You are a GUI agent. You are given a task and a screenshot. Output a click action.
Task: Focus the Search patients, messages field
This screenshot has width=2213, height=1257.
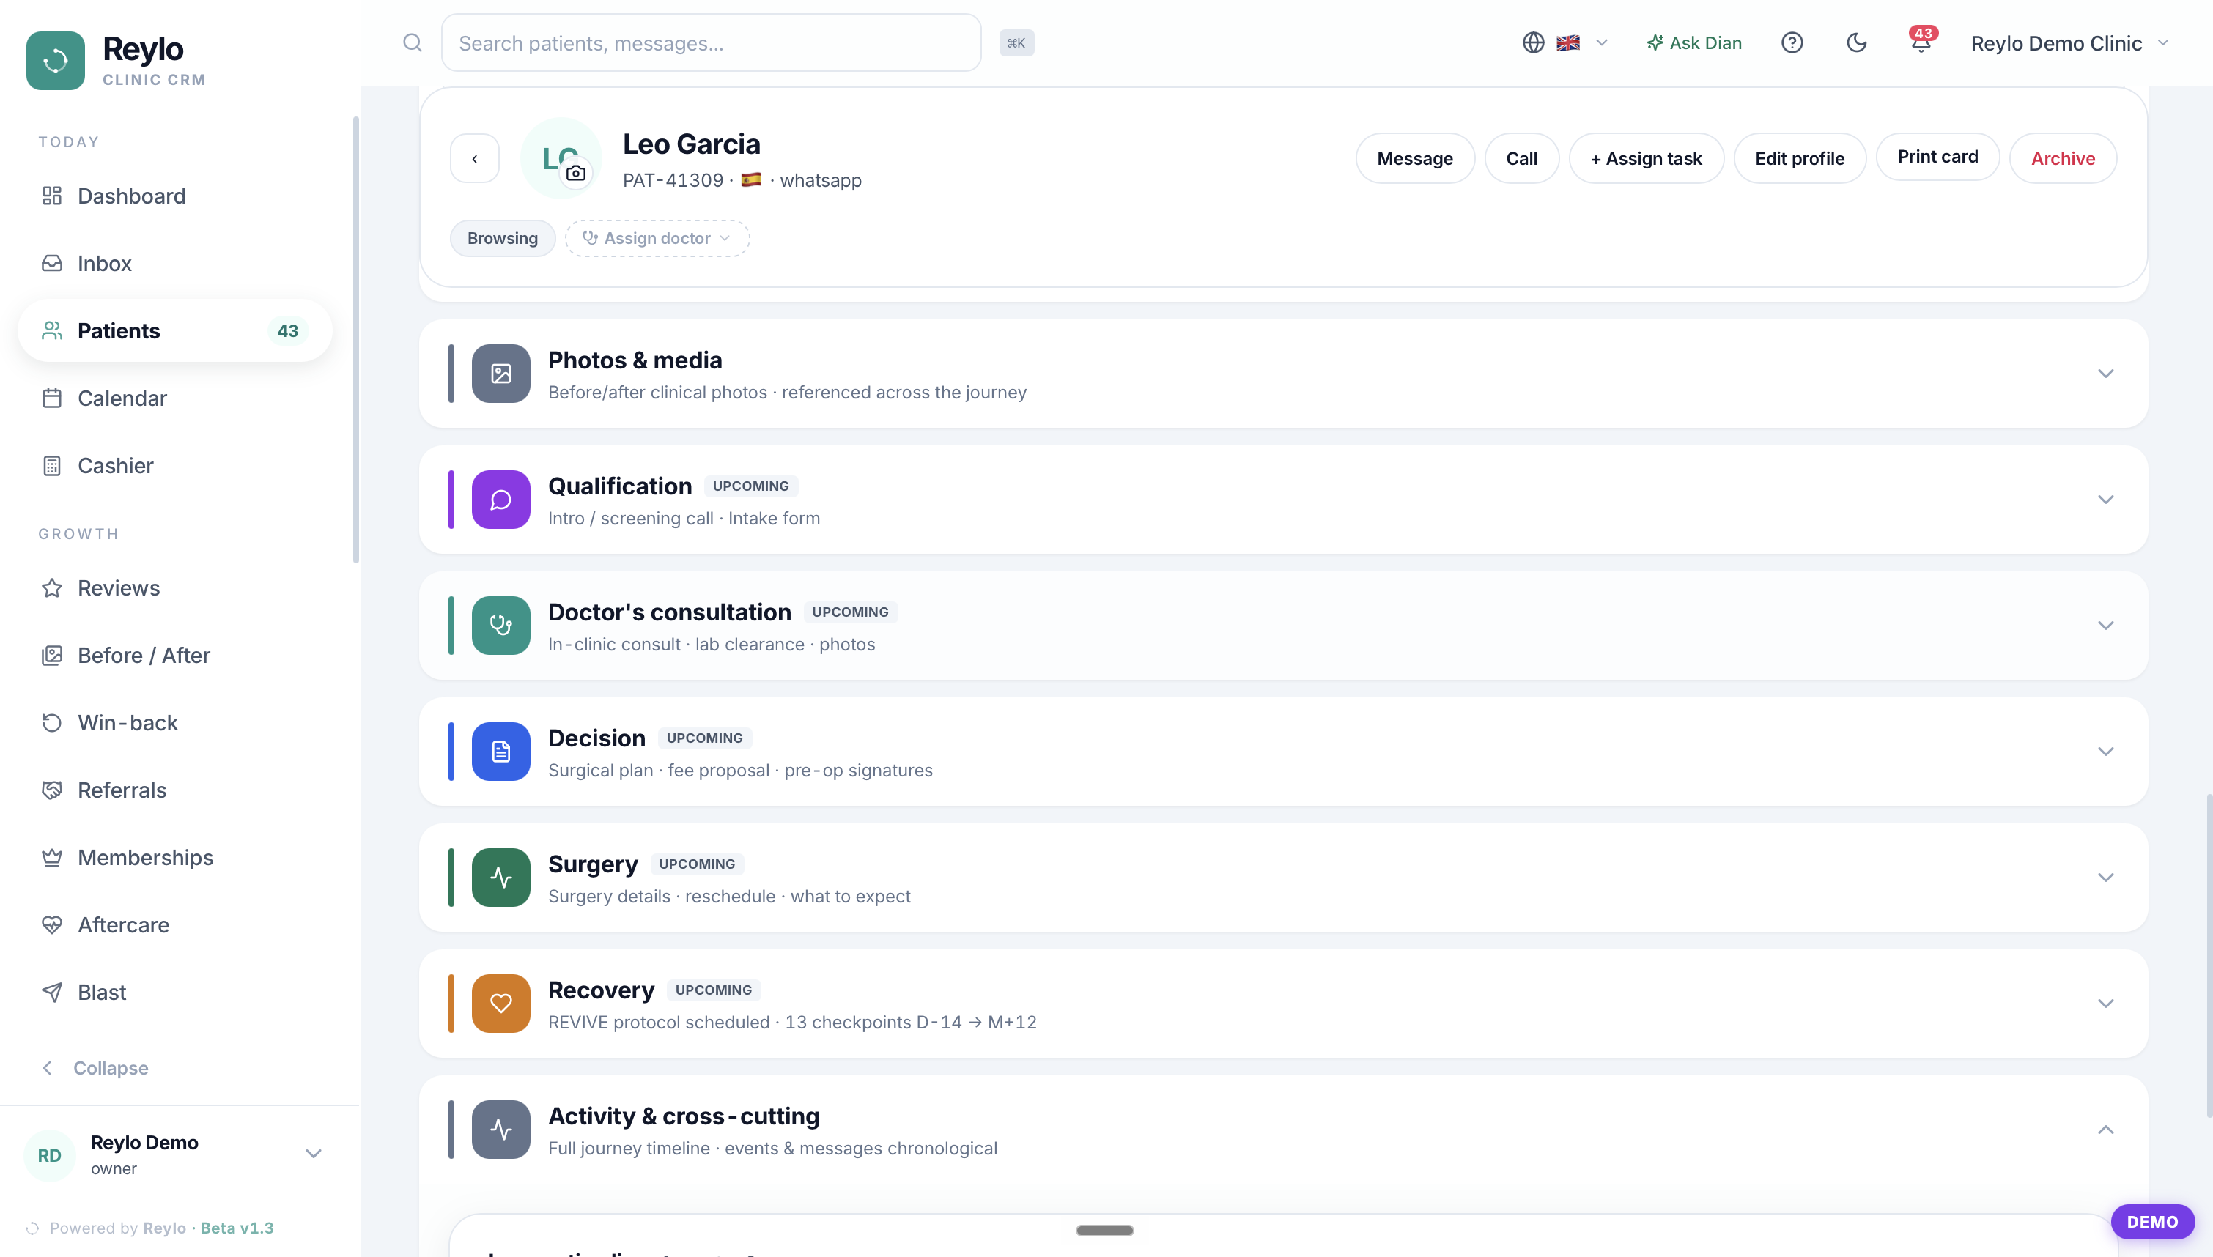(711, 42)
